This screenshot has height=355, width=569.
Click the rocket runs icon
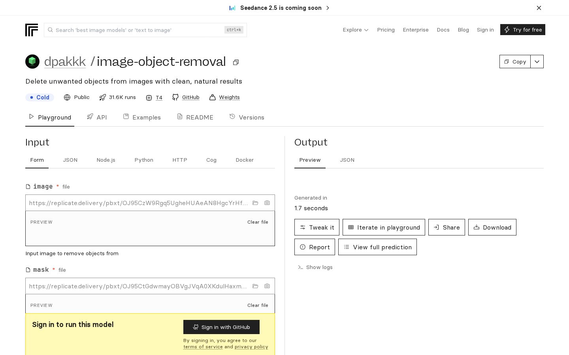click(x=102, y=97)
